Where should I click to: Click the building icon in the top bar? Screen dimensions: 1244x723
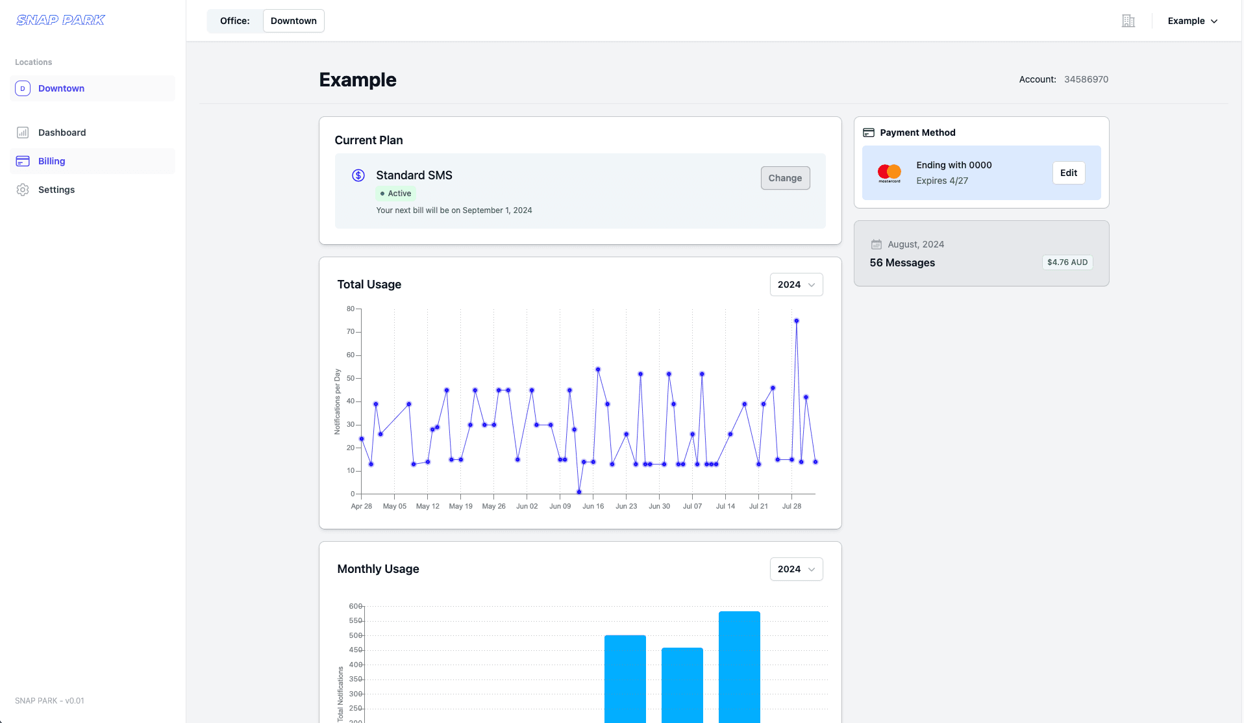click(1128, 21)
